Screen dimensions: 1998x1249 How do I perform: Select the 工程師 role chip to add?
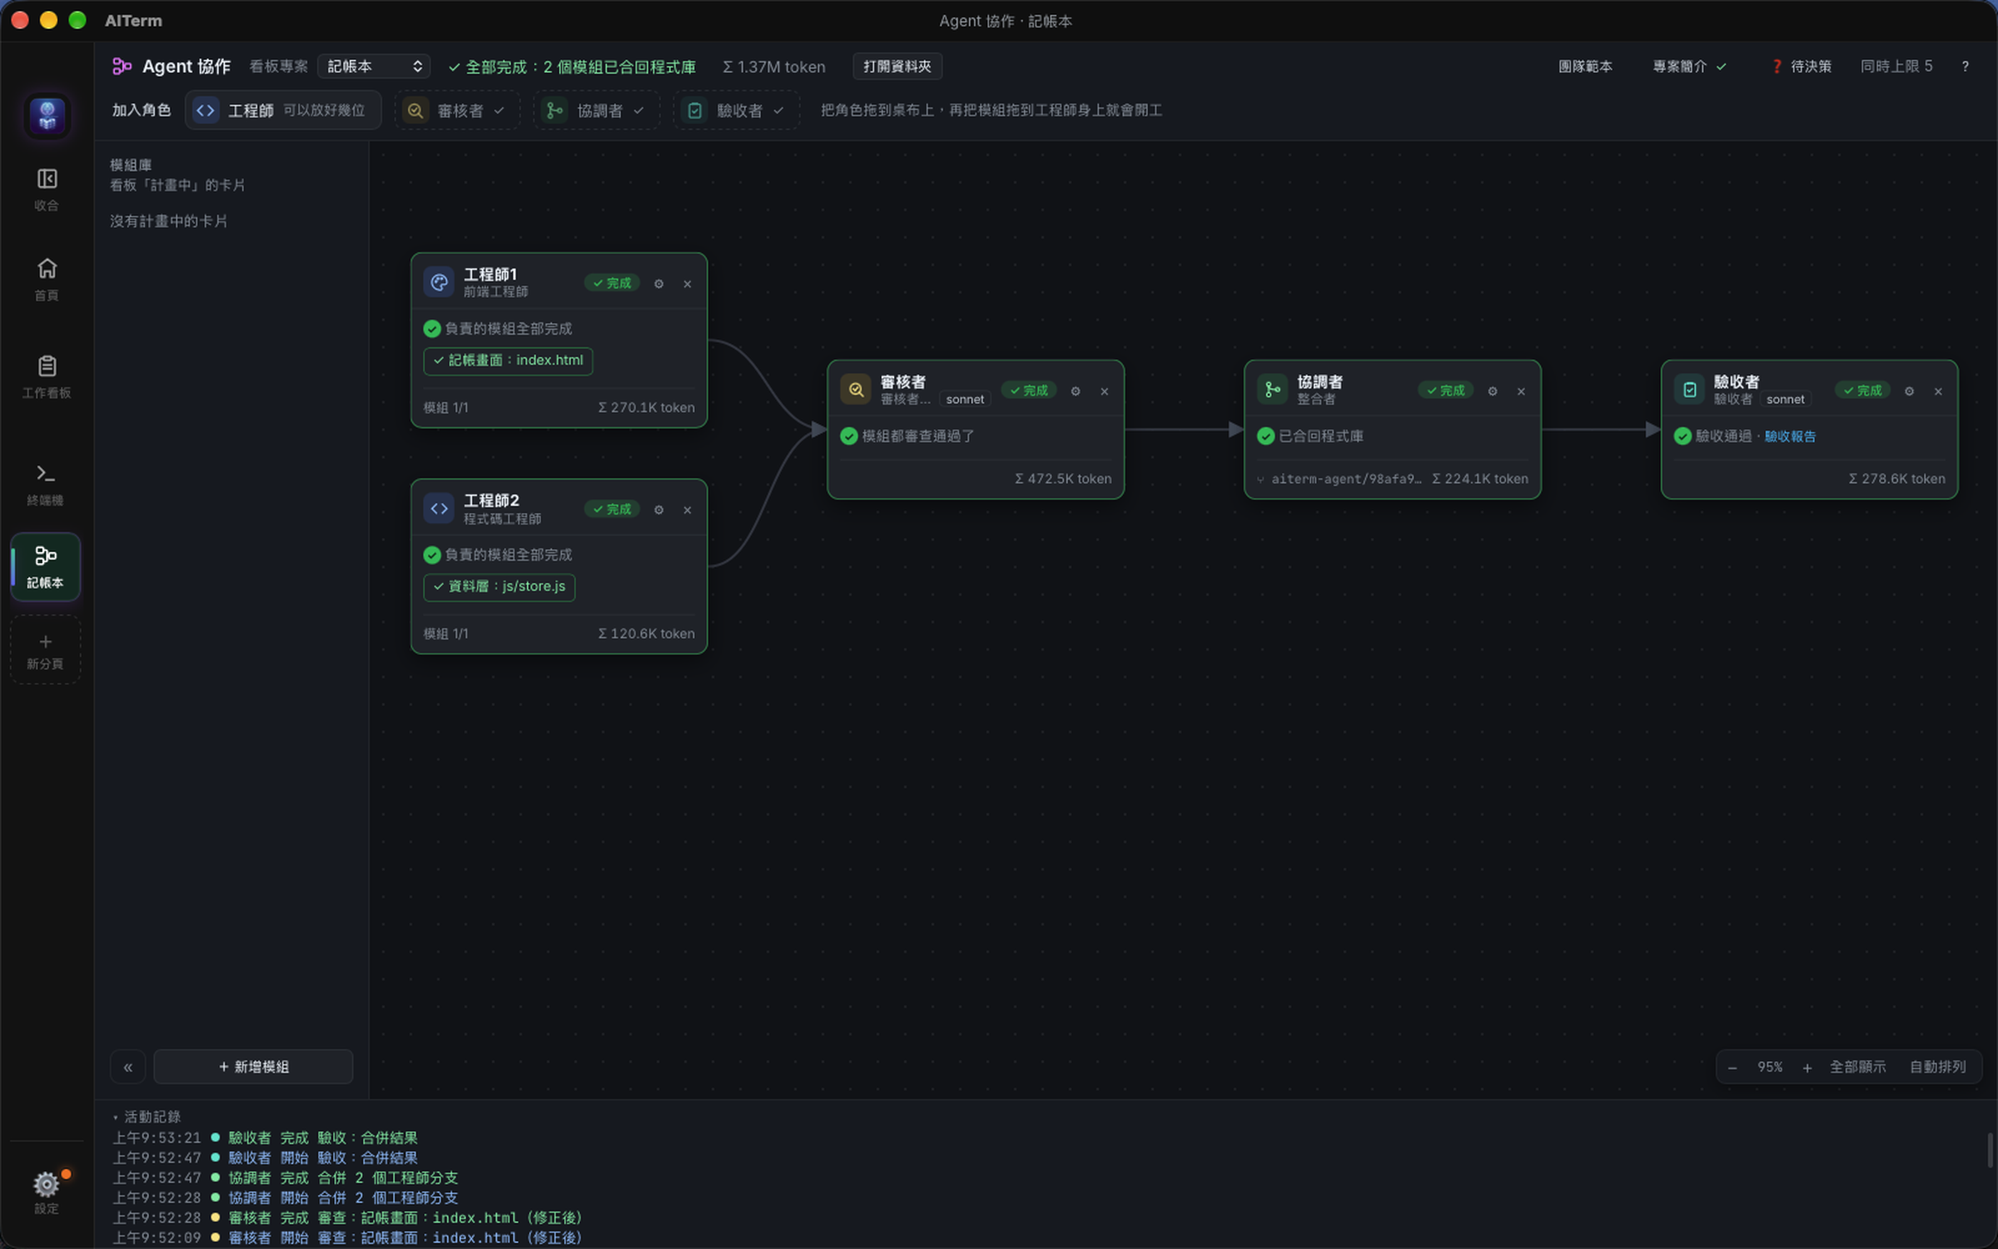click(283, 110)
